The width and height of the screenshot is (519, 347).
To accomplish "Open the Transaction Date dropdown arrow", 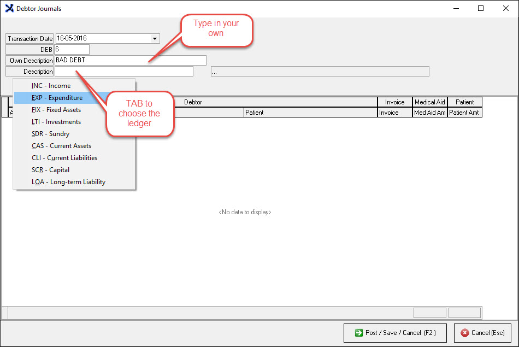I will pos(155,39).
